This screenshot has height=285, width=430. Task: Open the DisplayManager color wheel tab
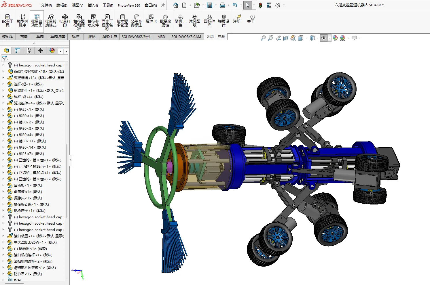[x=52, y=51]
